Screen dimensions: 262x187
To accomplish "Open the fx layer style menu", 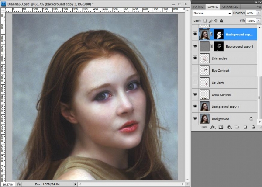I will pos(213,127).
